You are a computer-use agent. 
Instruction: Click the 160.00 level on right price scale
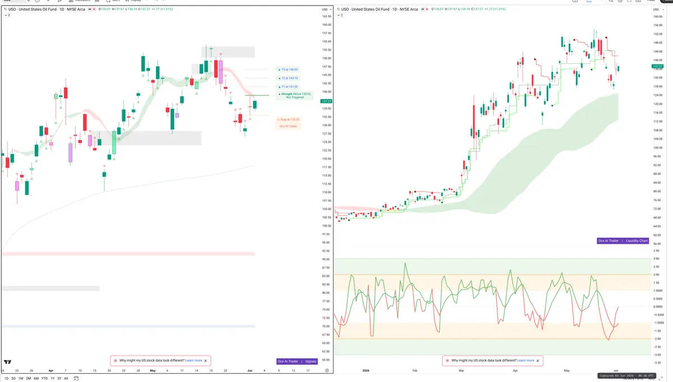click(x=658, y=16)
